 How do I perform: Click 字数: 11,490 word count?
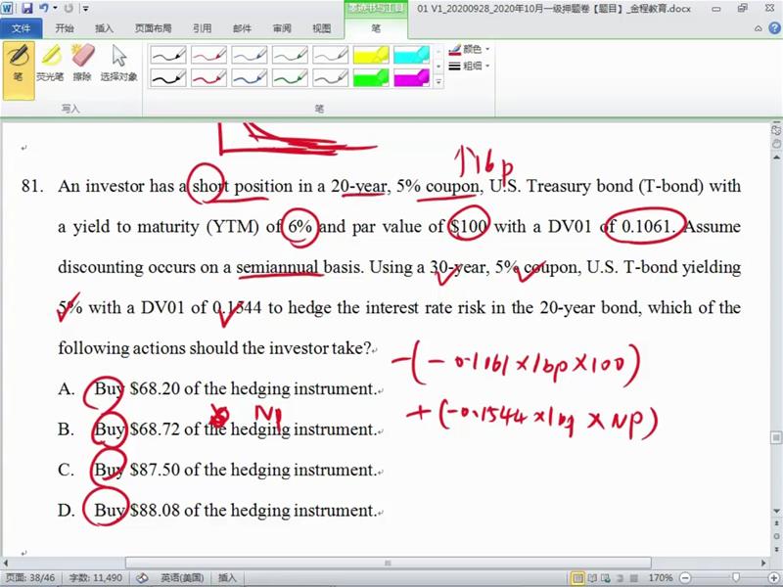point(96,578)
